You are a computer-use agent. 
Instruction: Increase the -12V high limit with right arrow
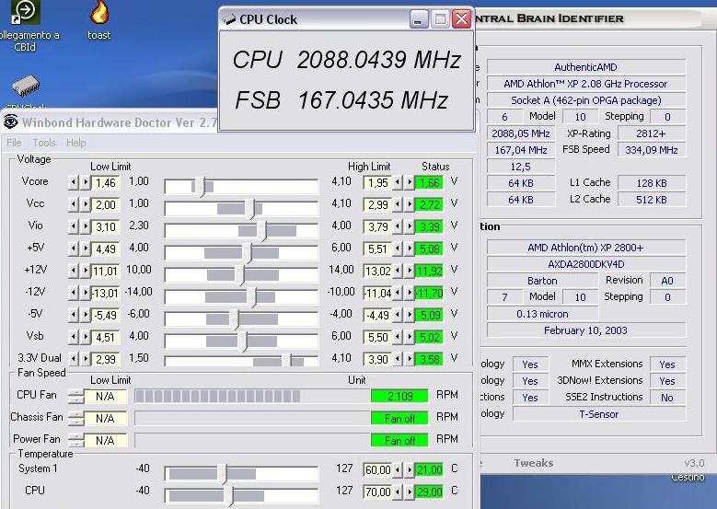[x=410, y=293]
